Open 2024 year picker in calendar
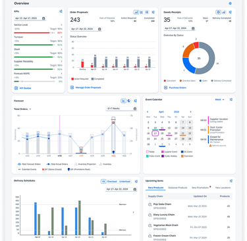Screen dimensions: 247x241 pyautogui.click(x=177, y=112)
